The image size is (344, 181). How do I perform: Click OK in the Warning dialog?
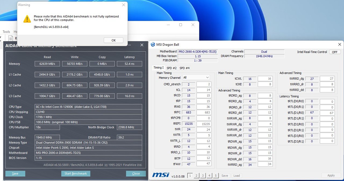[113, 40]
